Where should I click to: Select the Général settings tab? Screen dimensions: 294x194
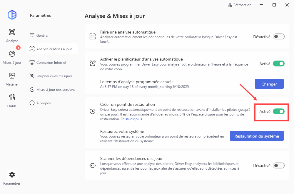(x=52, y=36)
